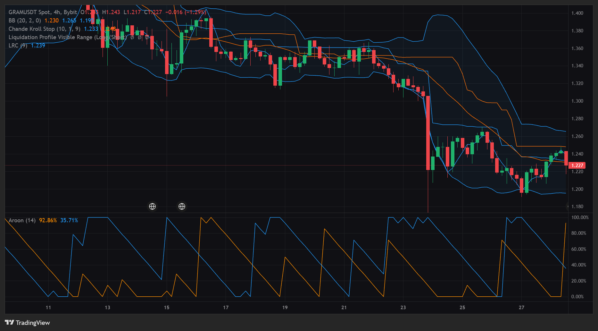Click the second globe economic event icon
Image resolution: width=598 pixels, height=331 pixels.
tap(182, 207)
